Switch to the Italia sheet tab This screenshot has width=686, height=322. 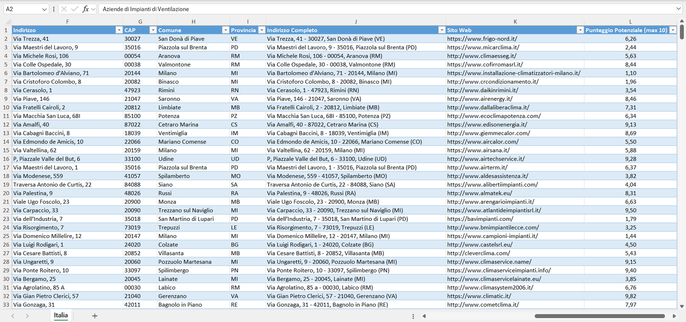(61, 315)
